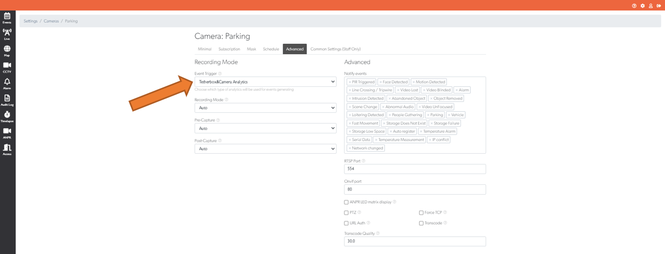The height and width of the screenshot is (254, 665).
Task: Open the Pre-Capture dropdown
Action: pos(265,128)
